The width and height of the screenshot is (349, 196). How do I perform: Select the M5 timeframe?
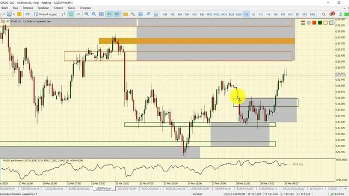pos(195,14)
